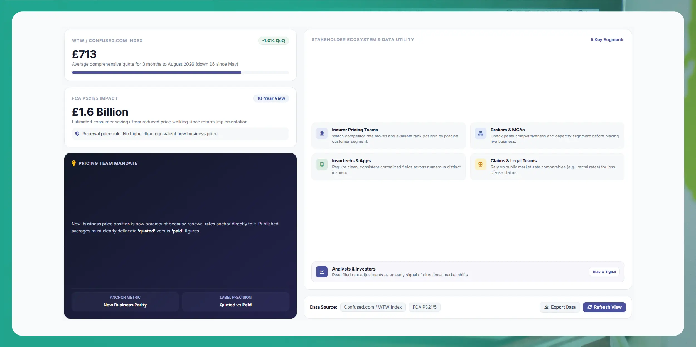Select the FCA PS21/5 source chip
The width and height of the screenshot is (696, 347).
(424, 307)
